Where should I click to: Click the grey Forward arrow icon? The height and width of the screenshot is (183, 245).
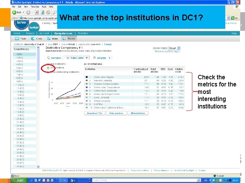(28, 12)
